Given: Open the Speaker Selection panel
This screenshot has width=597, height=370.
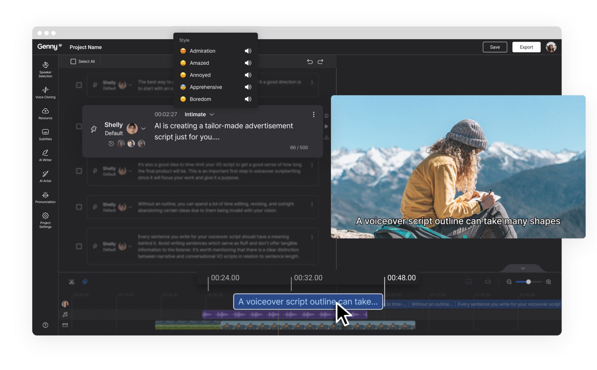Looking at the screenshot, I should pos(45,69).
